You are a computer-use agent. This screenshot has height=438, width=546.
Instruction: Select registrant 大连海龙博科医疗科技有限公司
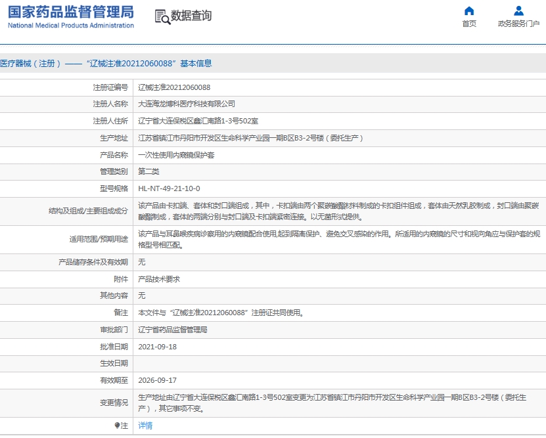(x=187, y=104)
